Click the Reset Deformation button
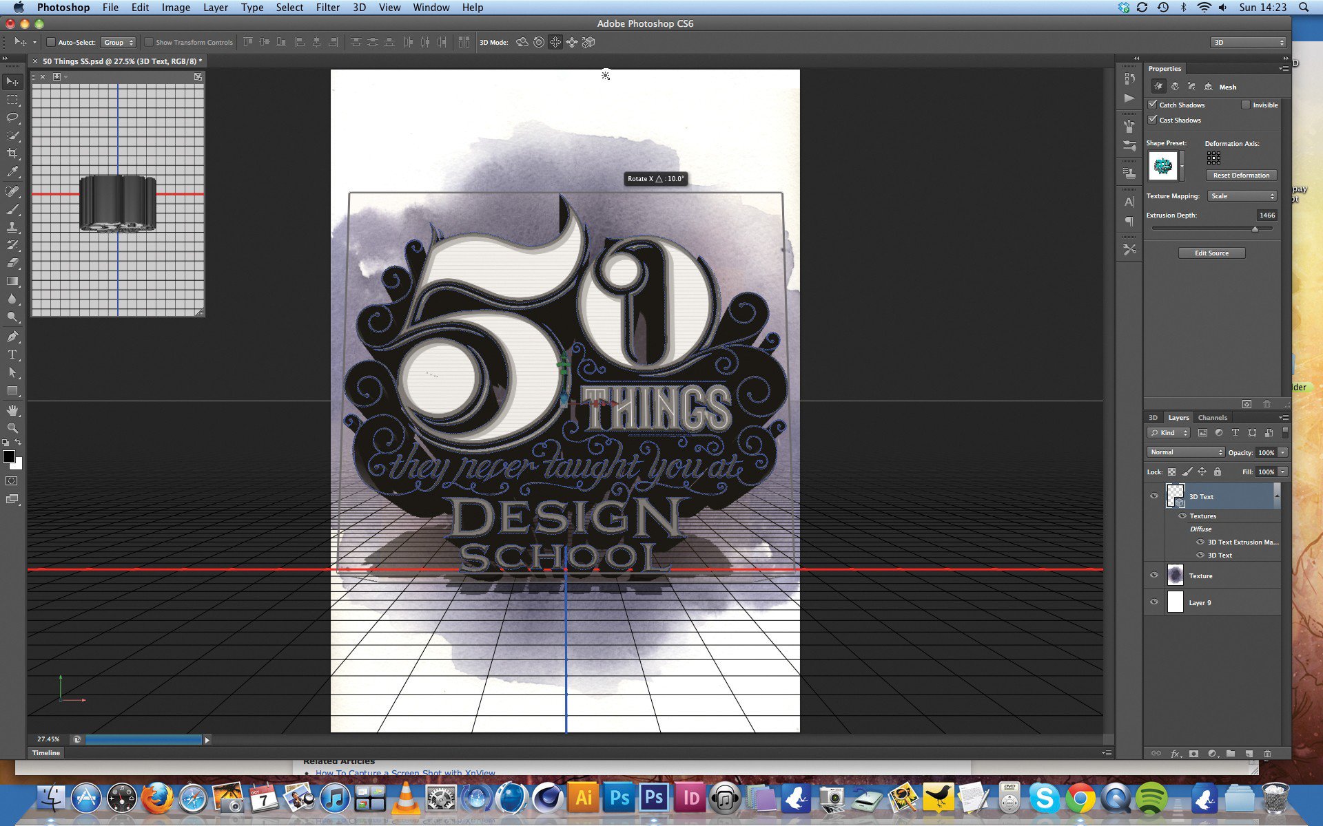Screen dimensions: 1323x826 click(x=1239, y=175)
